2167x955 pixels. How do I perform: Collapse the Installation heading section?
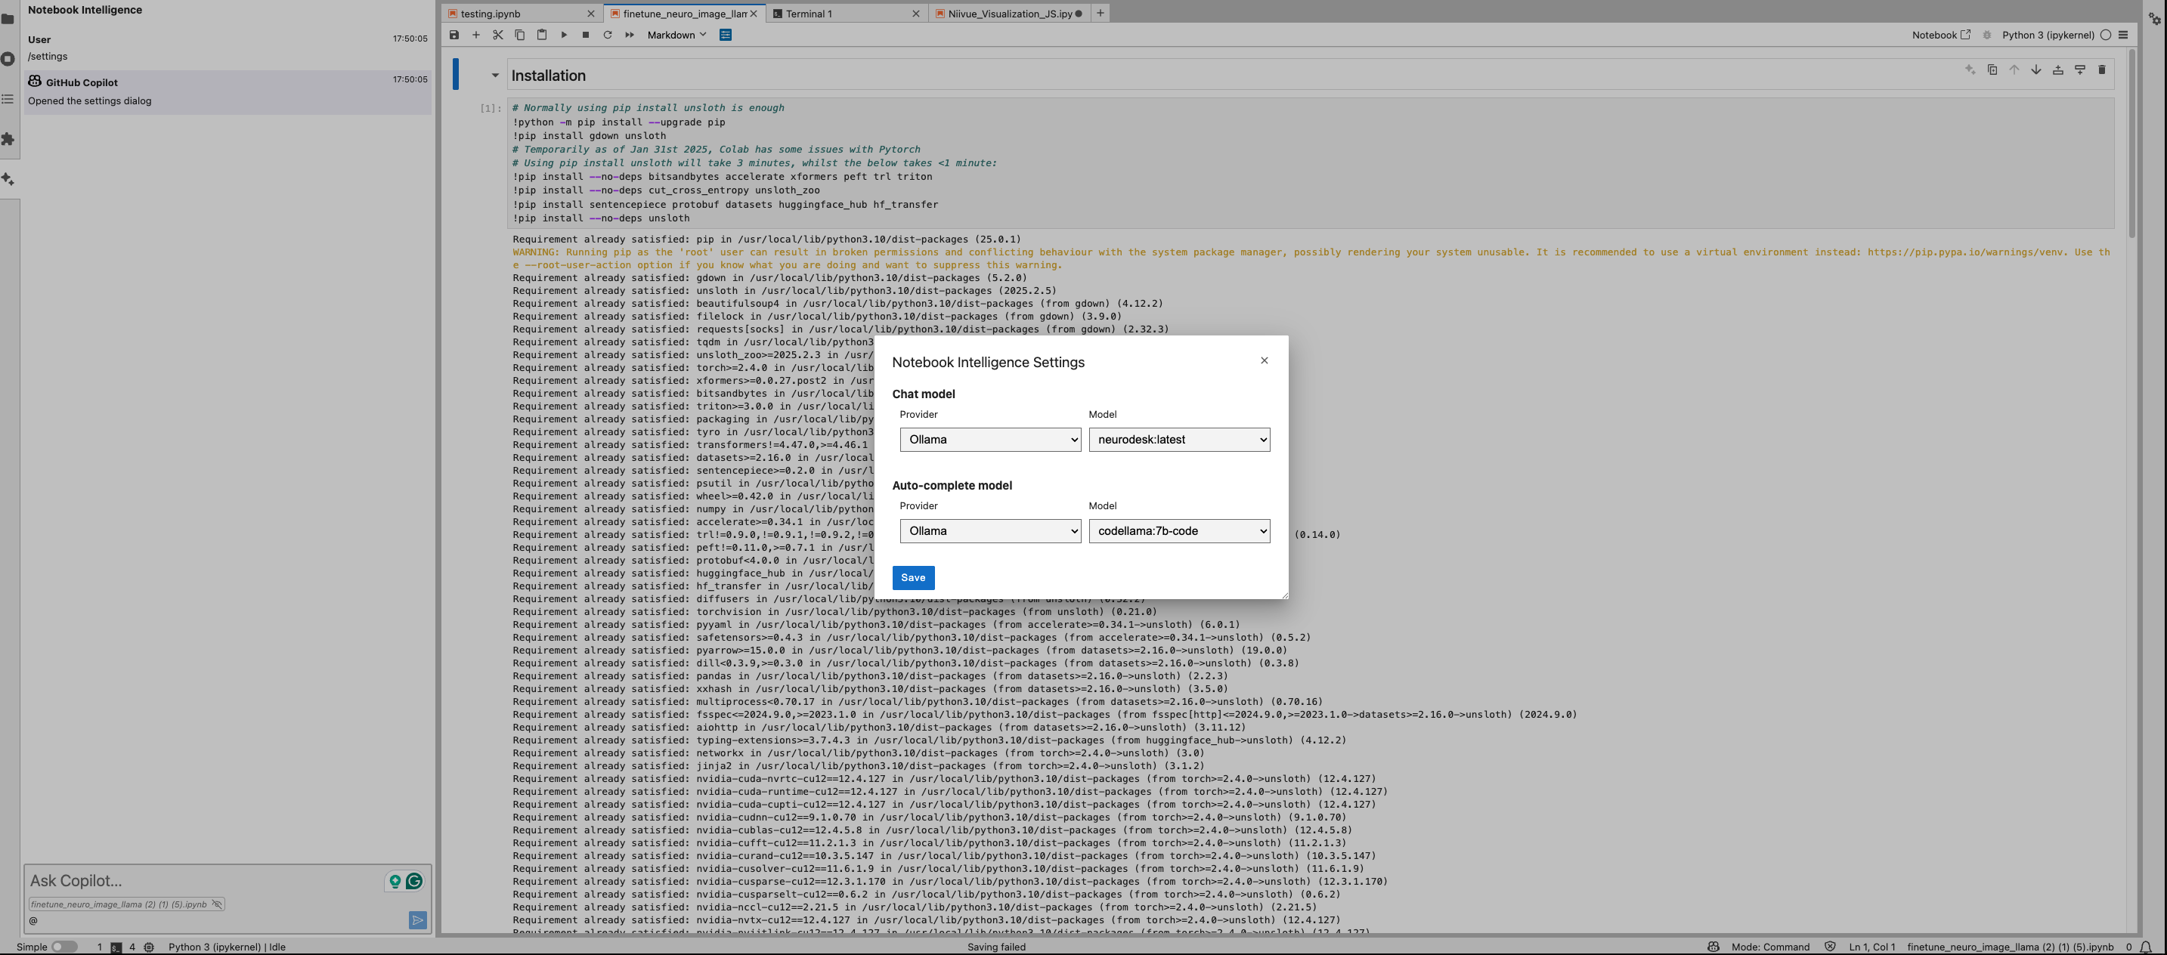pos(496,76)
